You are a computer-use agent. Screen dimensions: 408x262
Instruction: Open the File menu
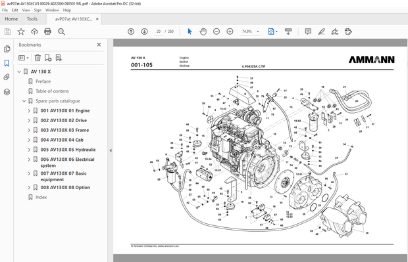click(x=5, y=10)
